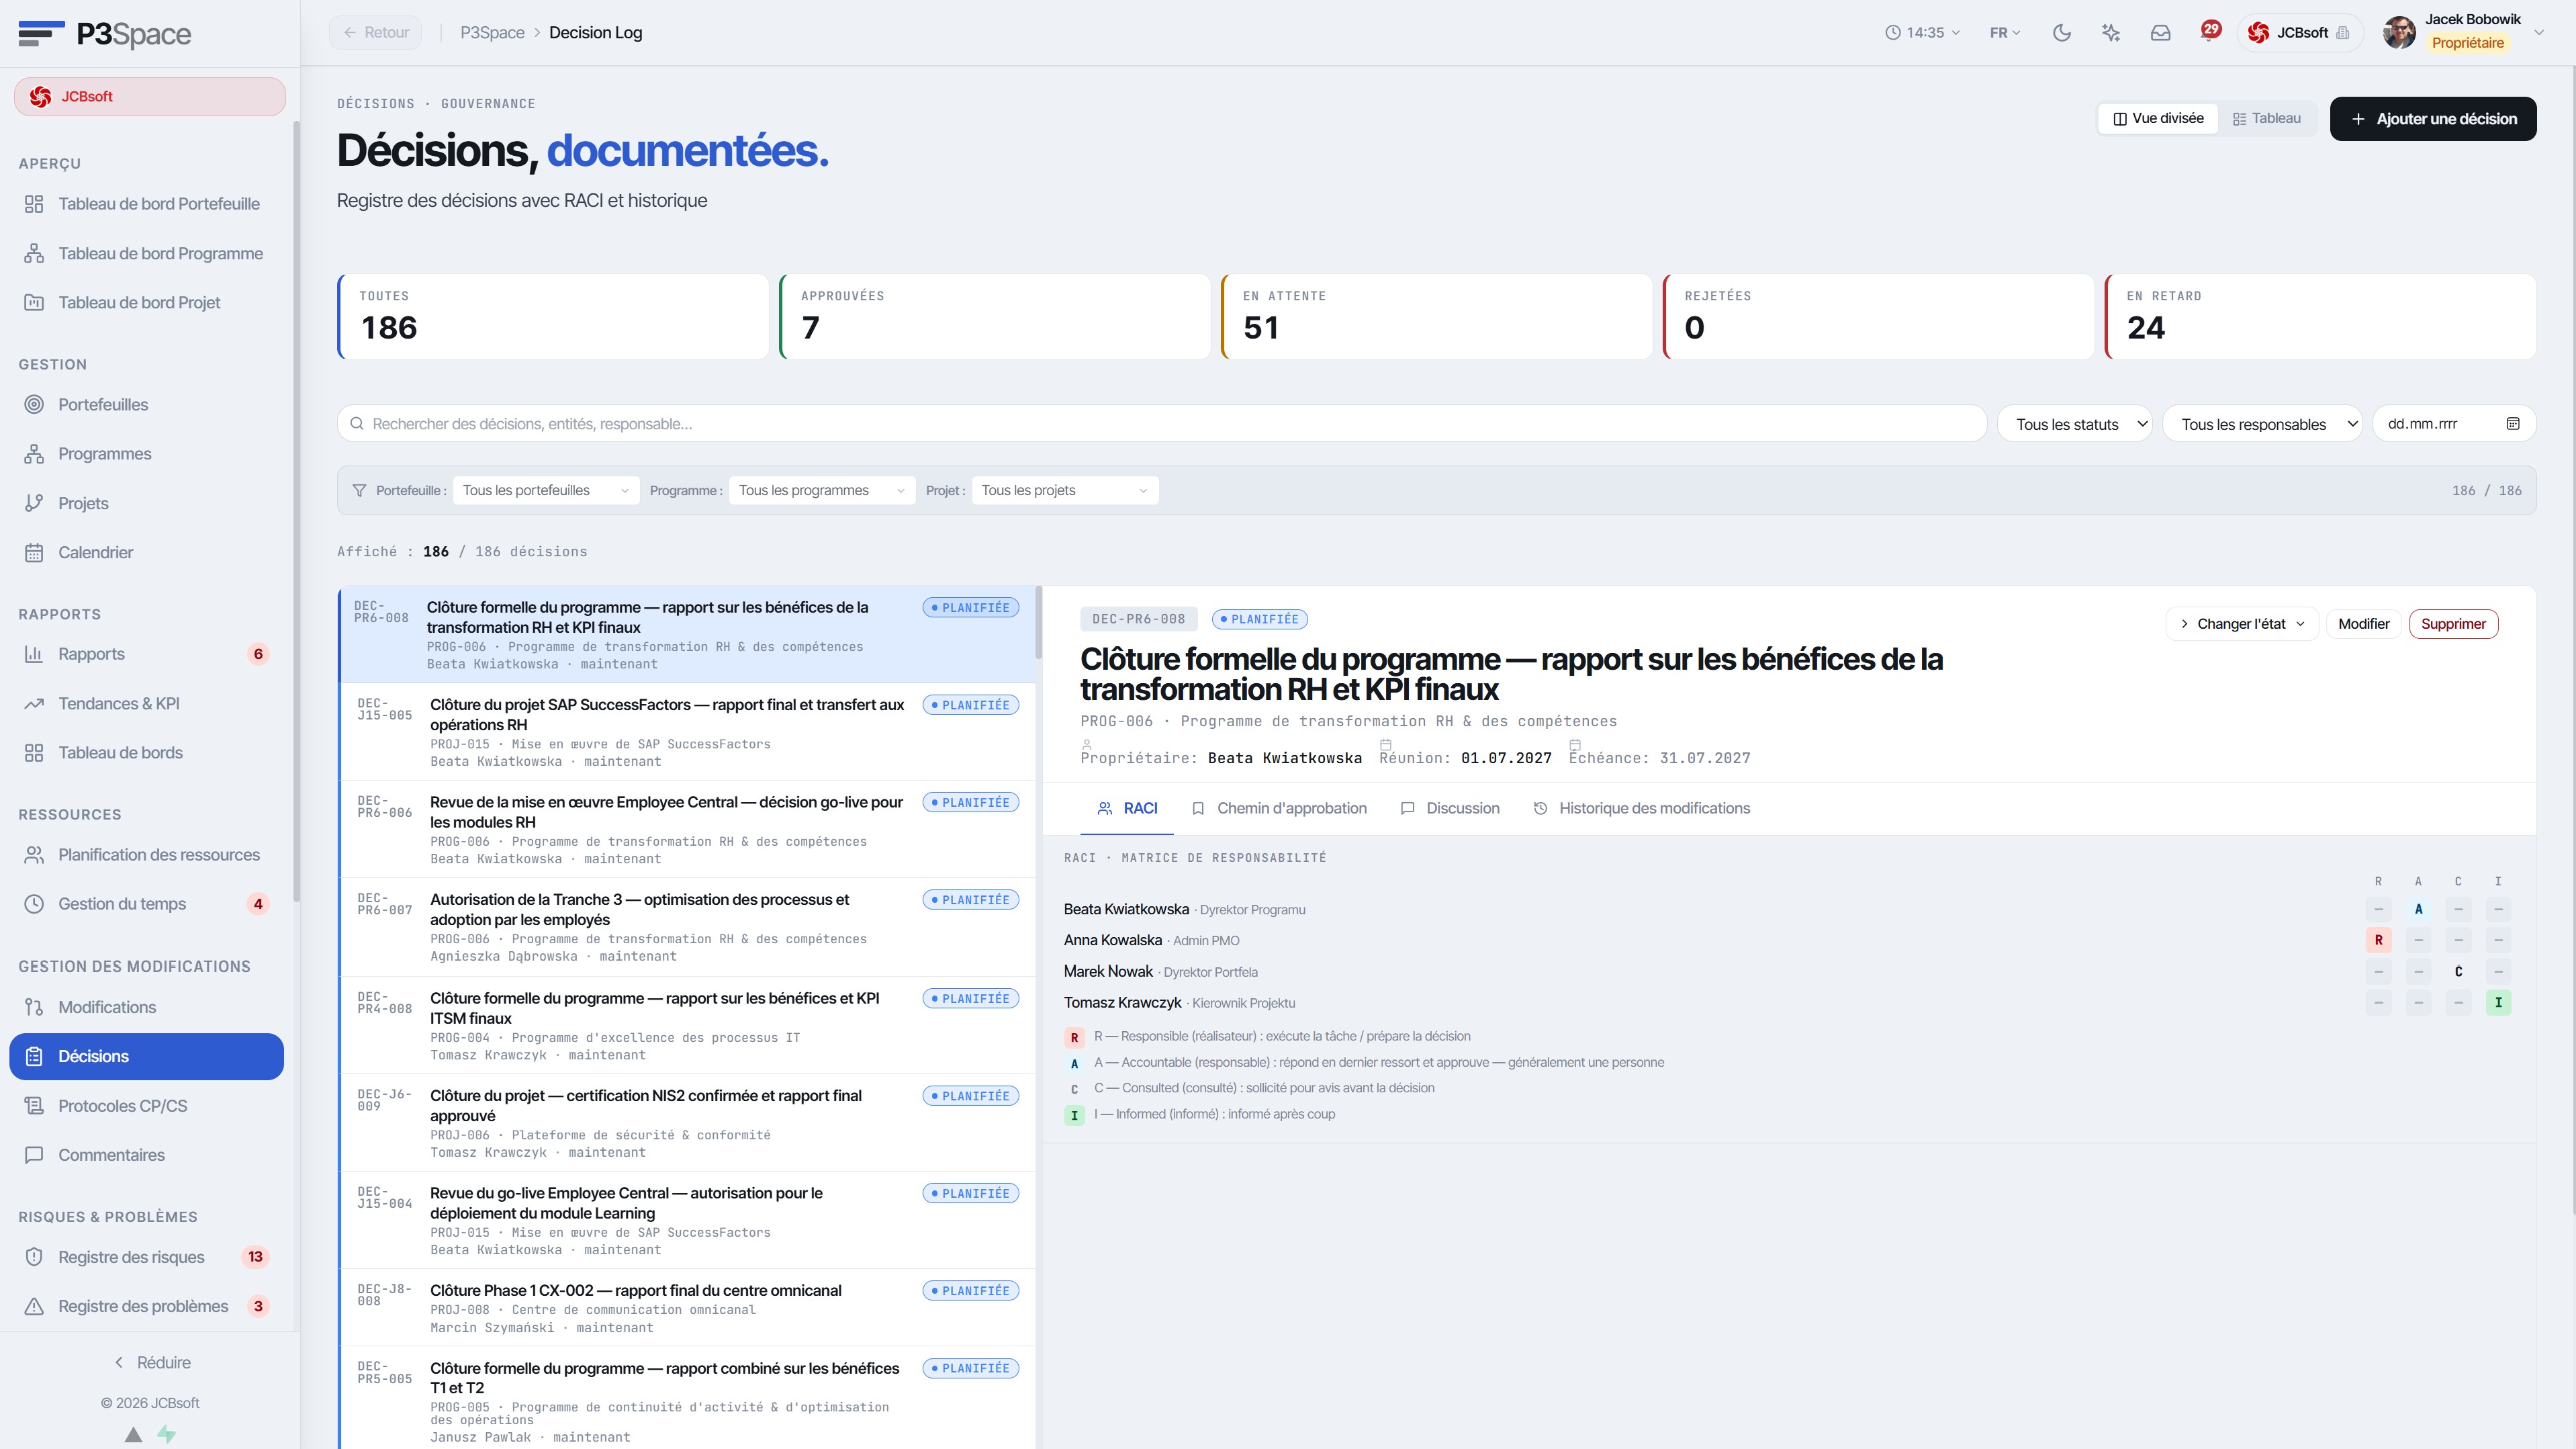The image size is (2576, 1449).
Task: Open Tableau de bords in sidebar
Action: 147,752
